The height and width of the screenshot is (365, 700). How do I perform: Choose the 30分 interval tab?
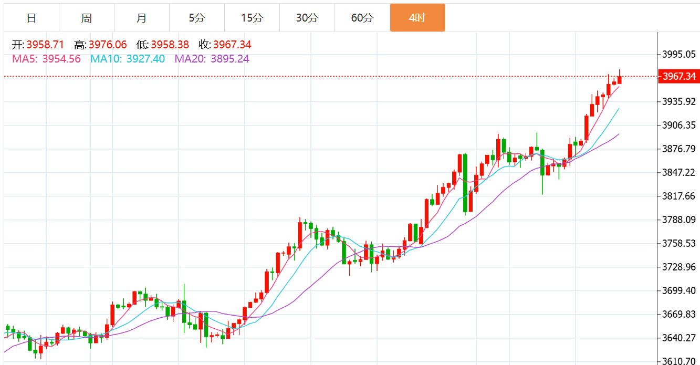pos(307,18)
